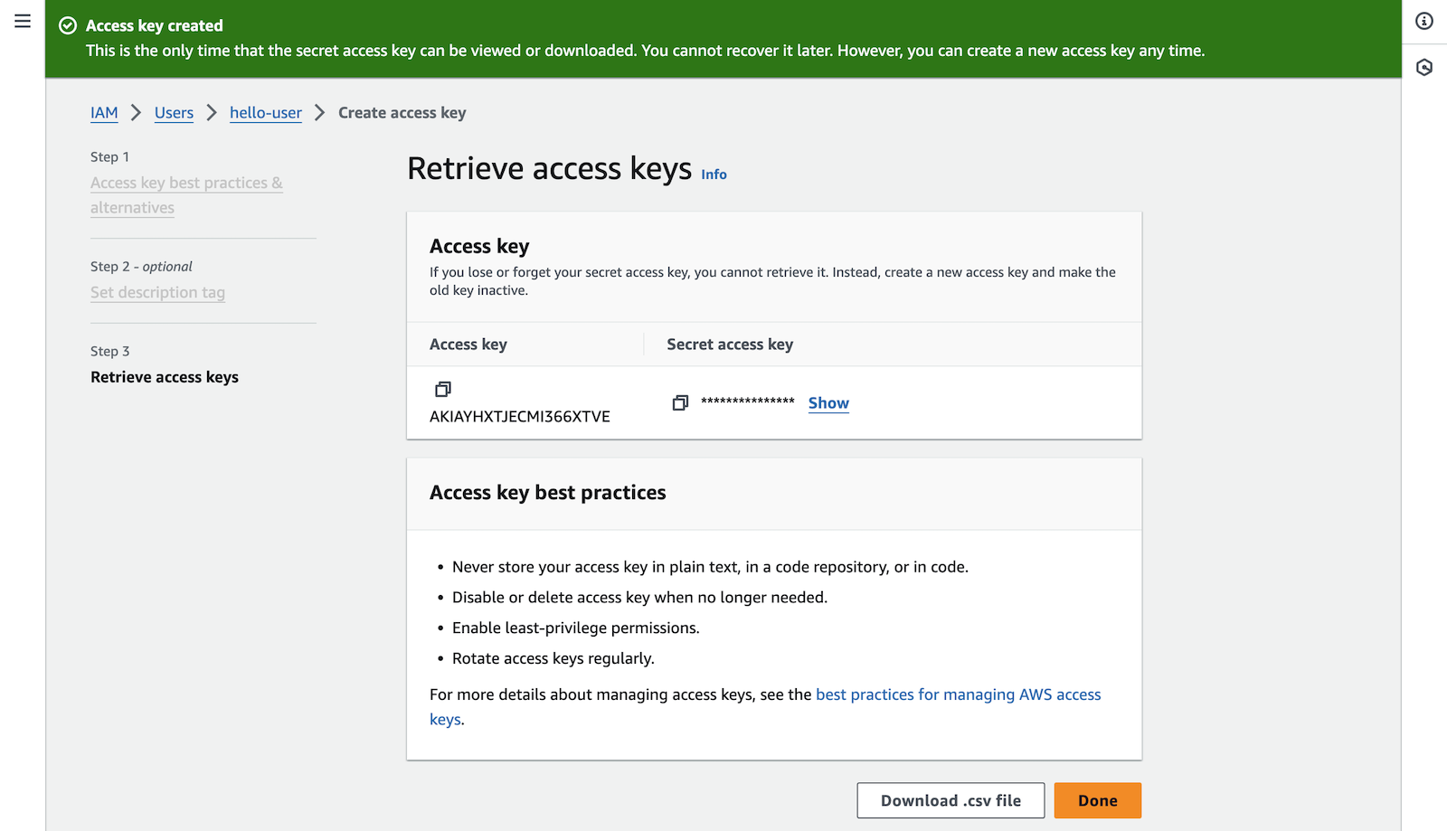The width and height of the screenshot is (1447, 831).
Task: Download the .csv file
Action: click(x=950, y=800)
